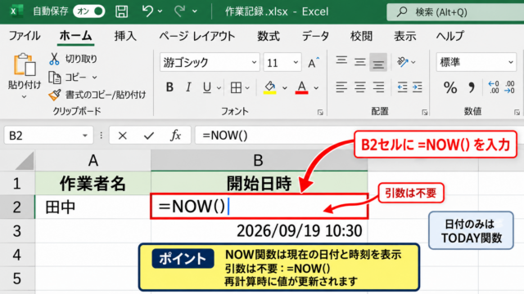Screen dimensions: 524x294
Task: Toggle Underline formatting
Action: (x=207, y=87)
